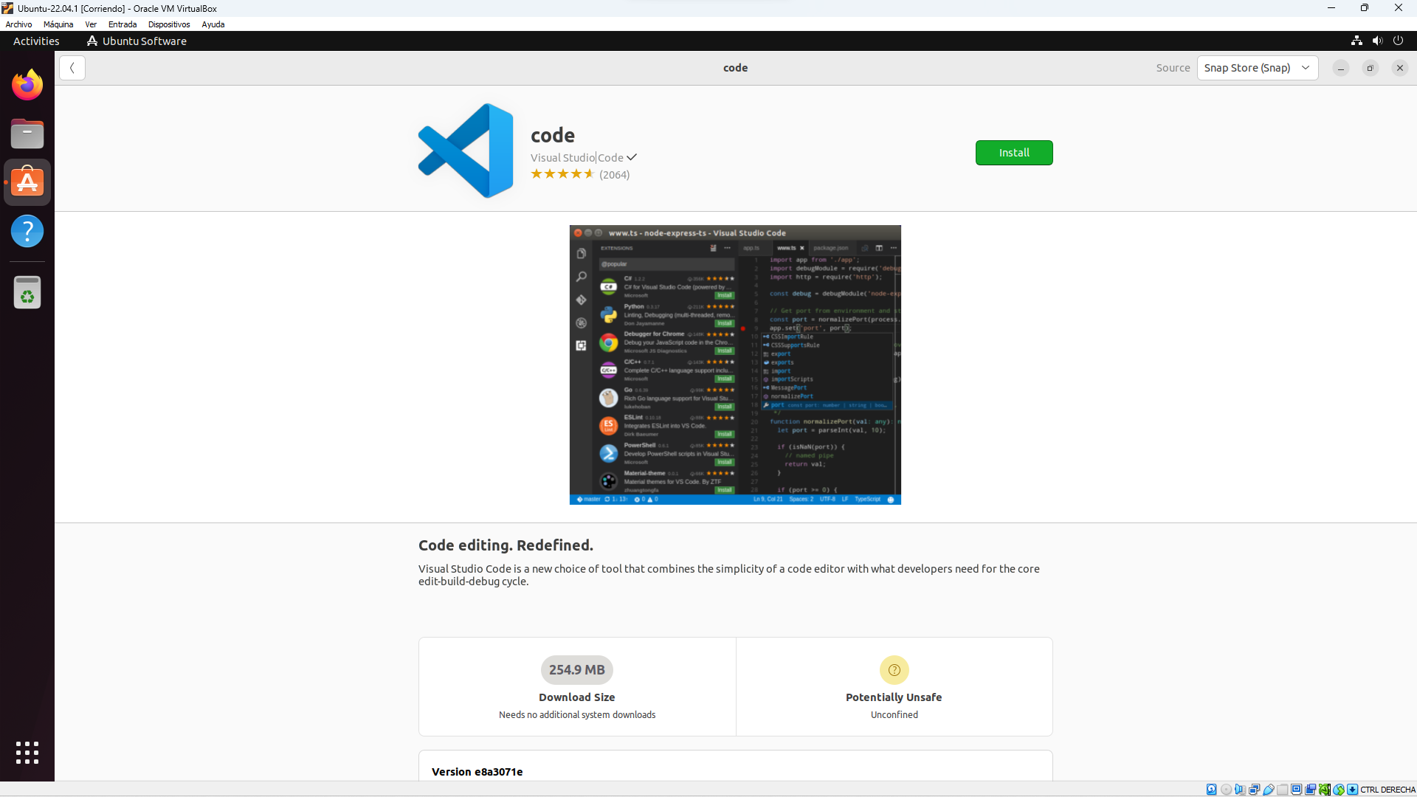Open the Snap Store source dropdown

[1258, 68]
